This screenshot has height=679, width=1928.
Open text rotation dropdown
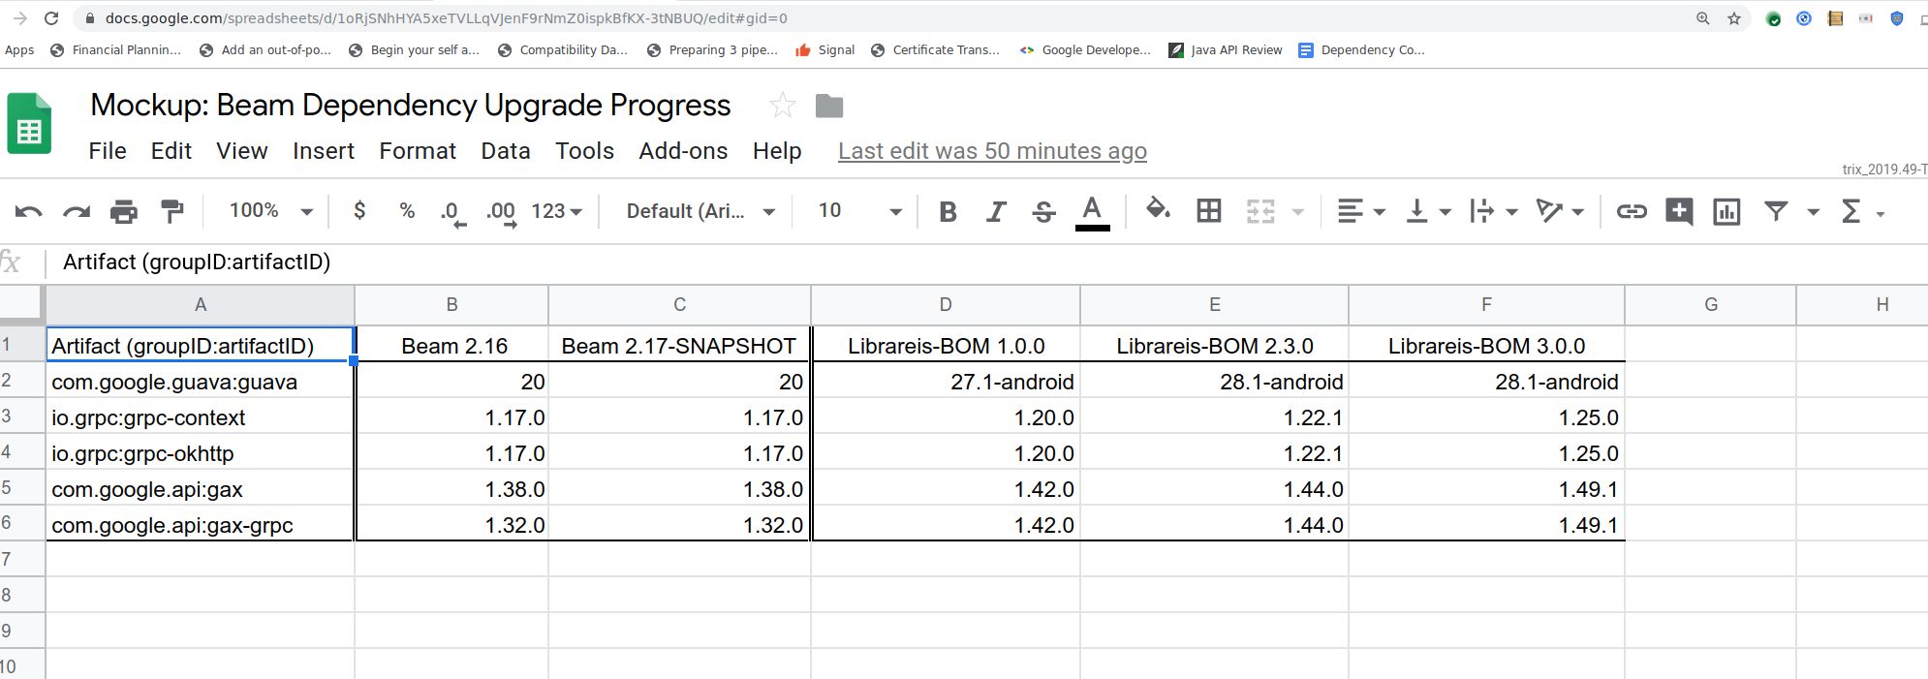coord(1560,211)
